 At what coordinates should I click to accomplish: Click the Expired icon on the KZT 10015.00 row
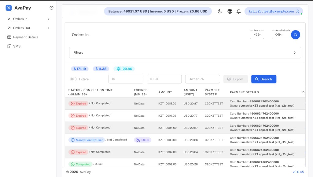coord(73,103)
